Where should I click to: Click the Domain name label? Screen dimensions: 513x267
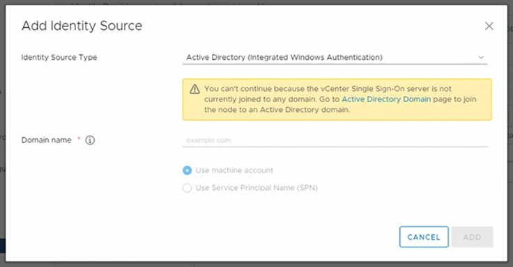(46, 140)
